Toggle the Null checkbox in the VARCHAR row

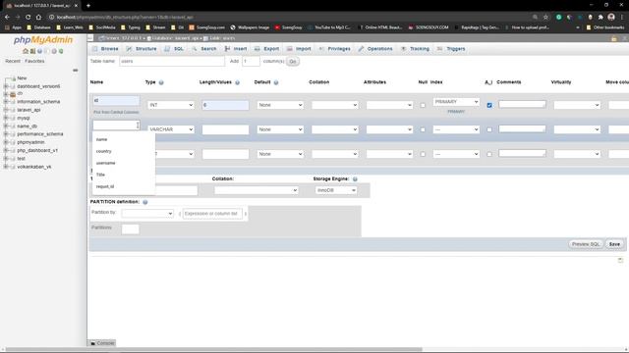click(x=423, y=129)
